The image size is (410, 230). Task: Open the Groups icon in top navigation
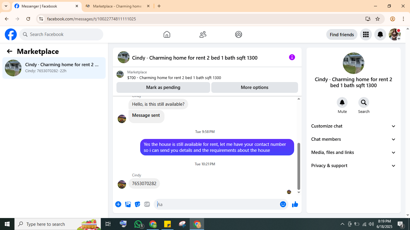click(239, 34)
